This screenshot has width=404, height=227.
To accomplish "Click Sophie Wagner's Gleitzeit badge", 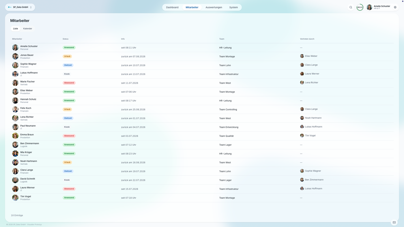I will click(68, 65).
